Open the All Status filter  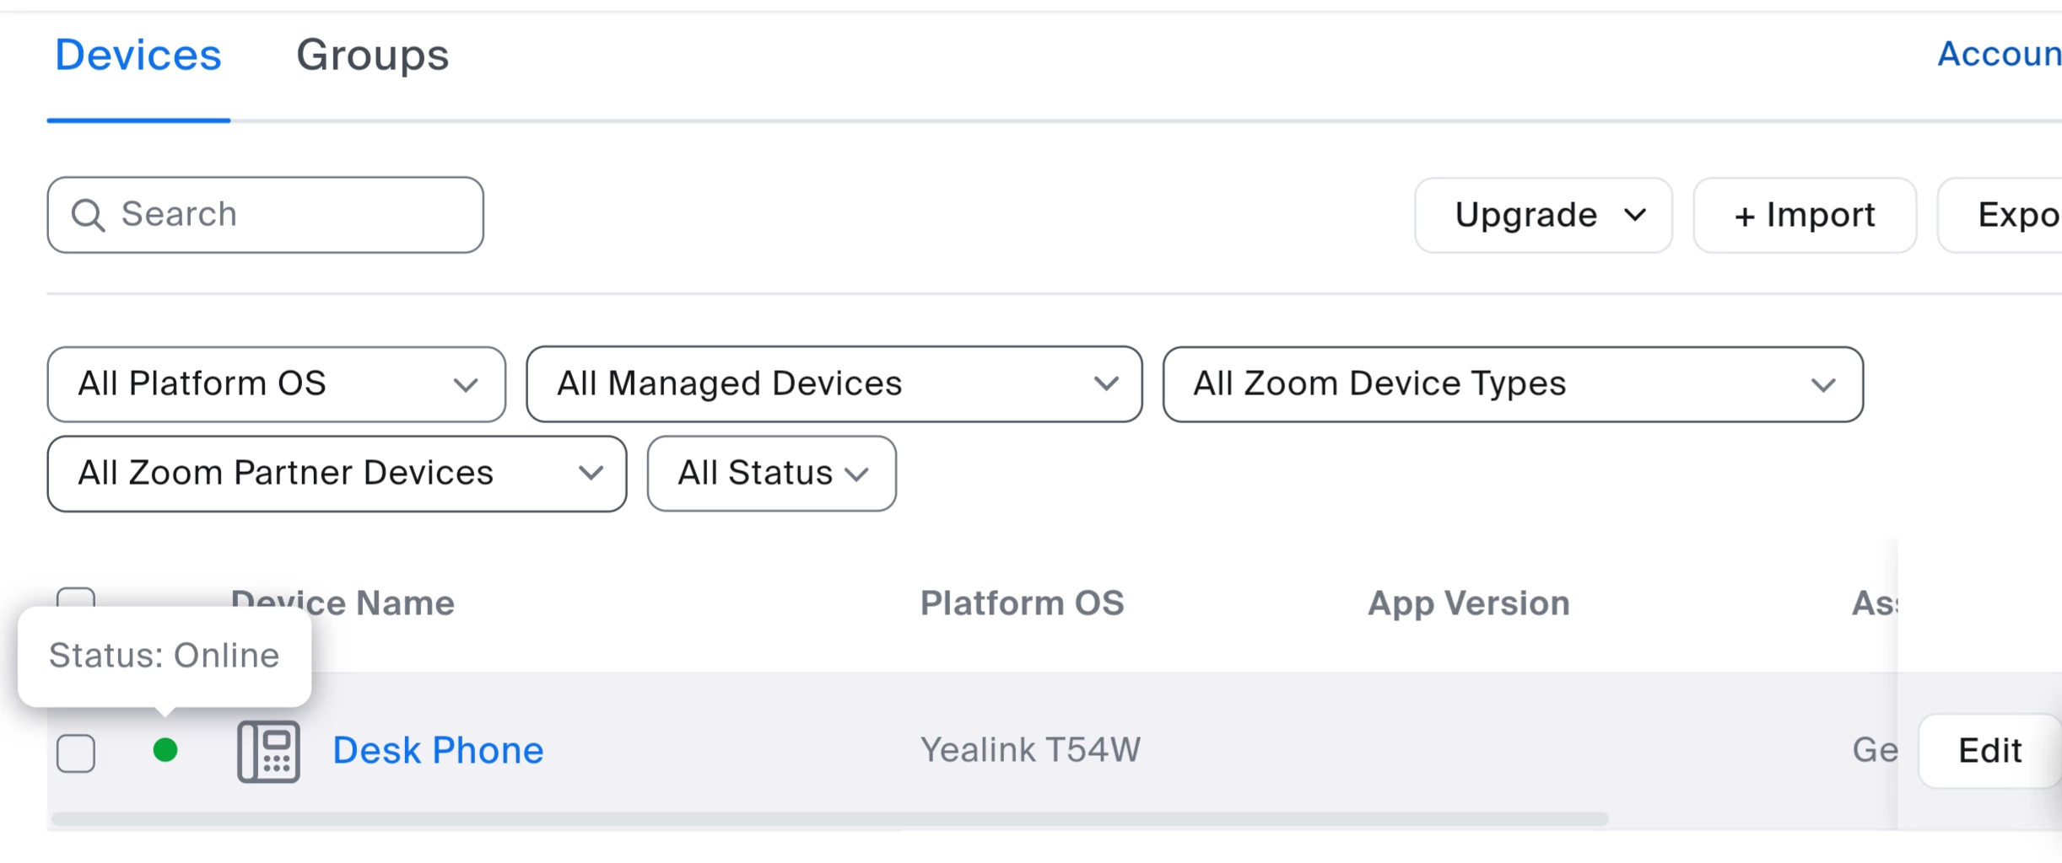[x=771, y=474]
